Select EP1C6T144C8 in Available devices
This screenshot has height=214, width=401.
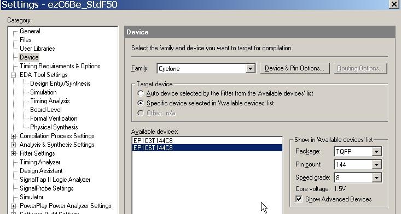(x=207, y=148)
